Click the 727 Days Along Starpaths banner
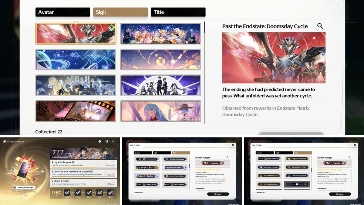 (x=83, y=153)
